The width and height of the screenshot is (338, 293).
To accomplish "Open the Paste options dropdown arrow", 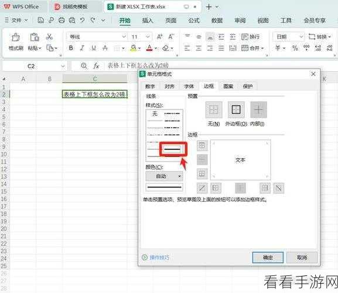I will coord(40,48).
